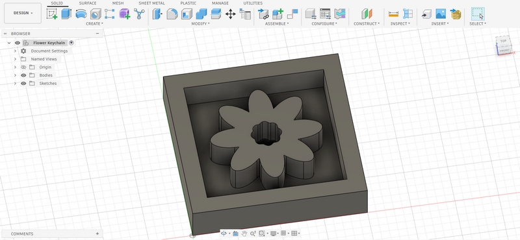Image resolution: width=520 pixels, height=240 pixels.
Task: Click the New Component icon with green plus
Action: (x=278, y=14)
